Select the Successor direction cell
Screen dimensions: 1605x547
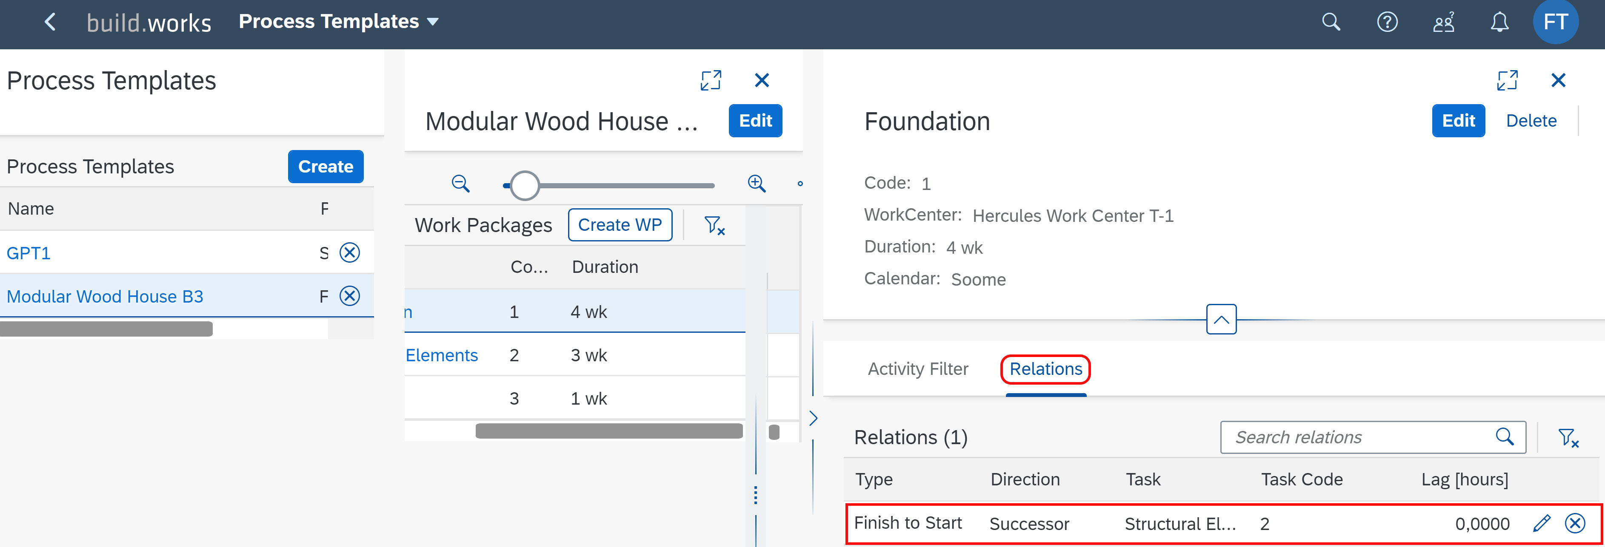[x=1029, y=524]
